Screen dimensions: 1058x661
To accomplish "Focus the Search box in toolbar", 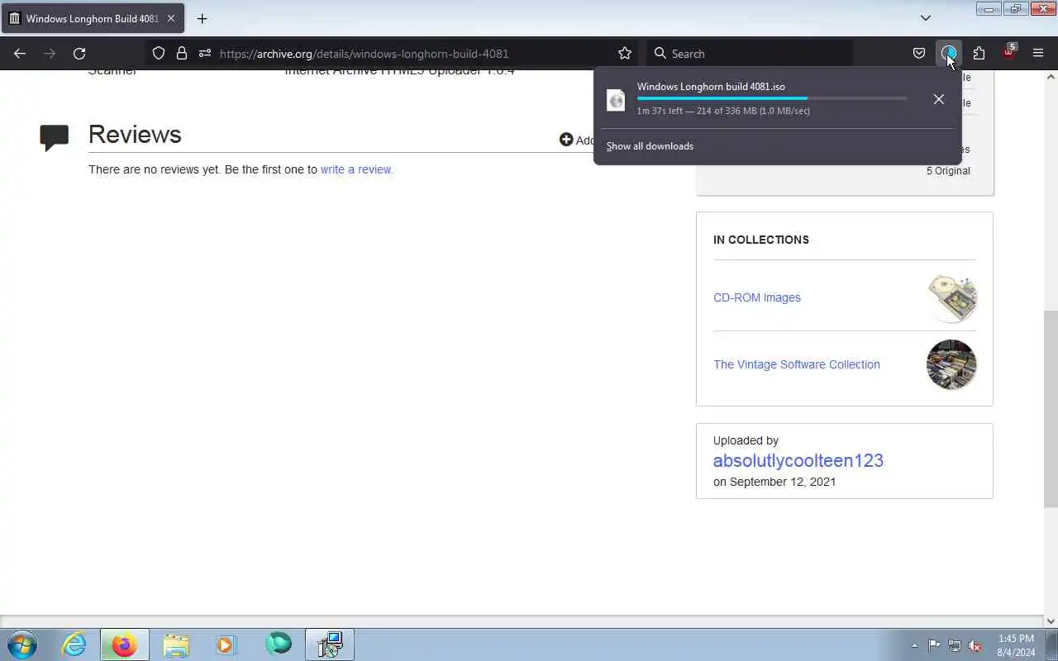I will (x=750, y=54).
